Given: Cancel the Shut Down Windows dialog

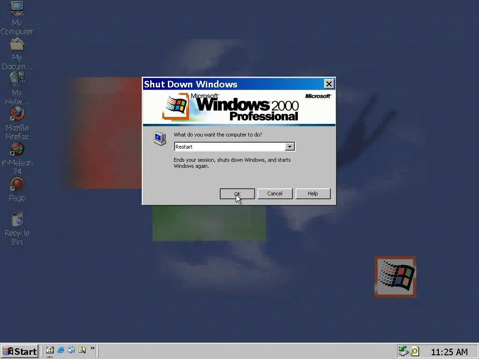Looking at the screenshot, I should tap(275, 194).
